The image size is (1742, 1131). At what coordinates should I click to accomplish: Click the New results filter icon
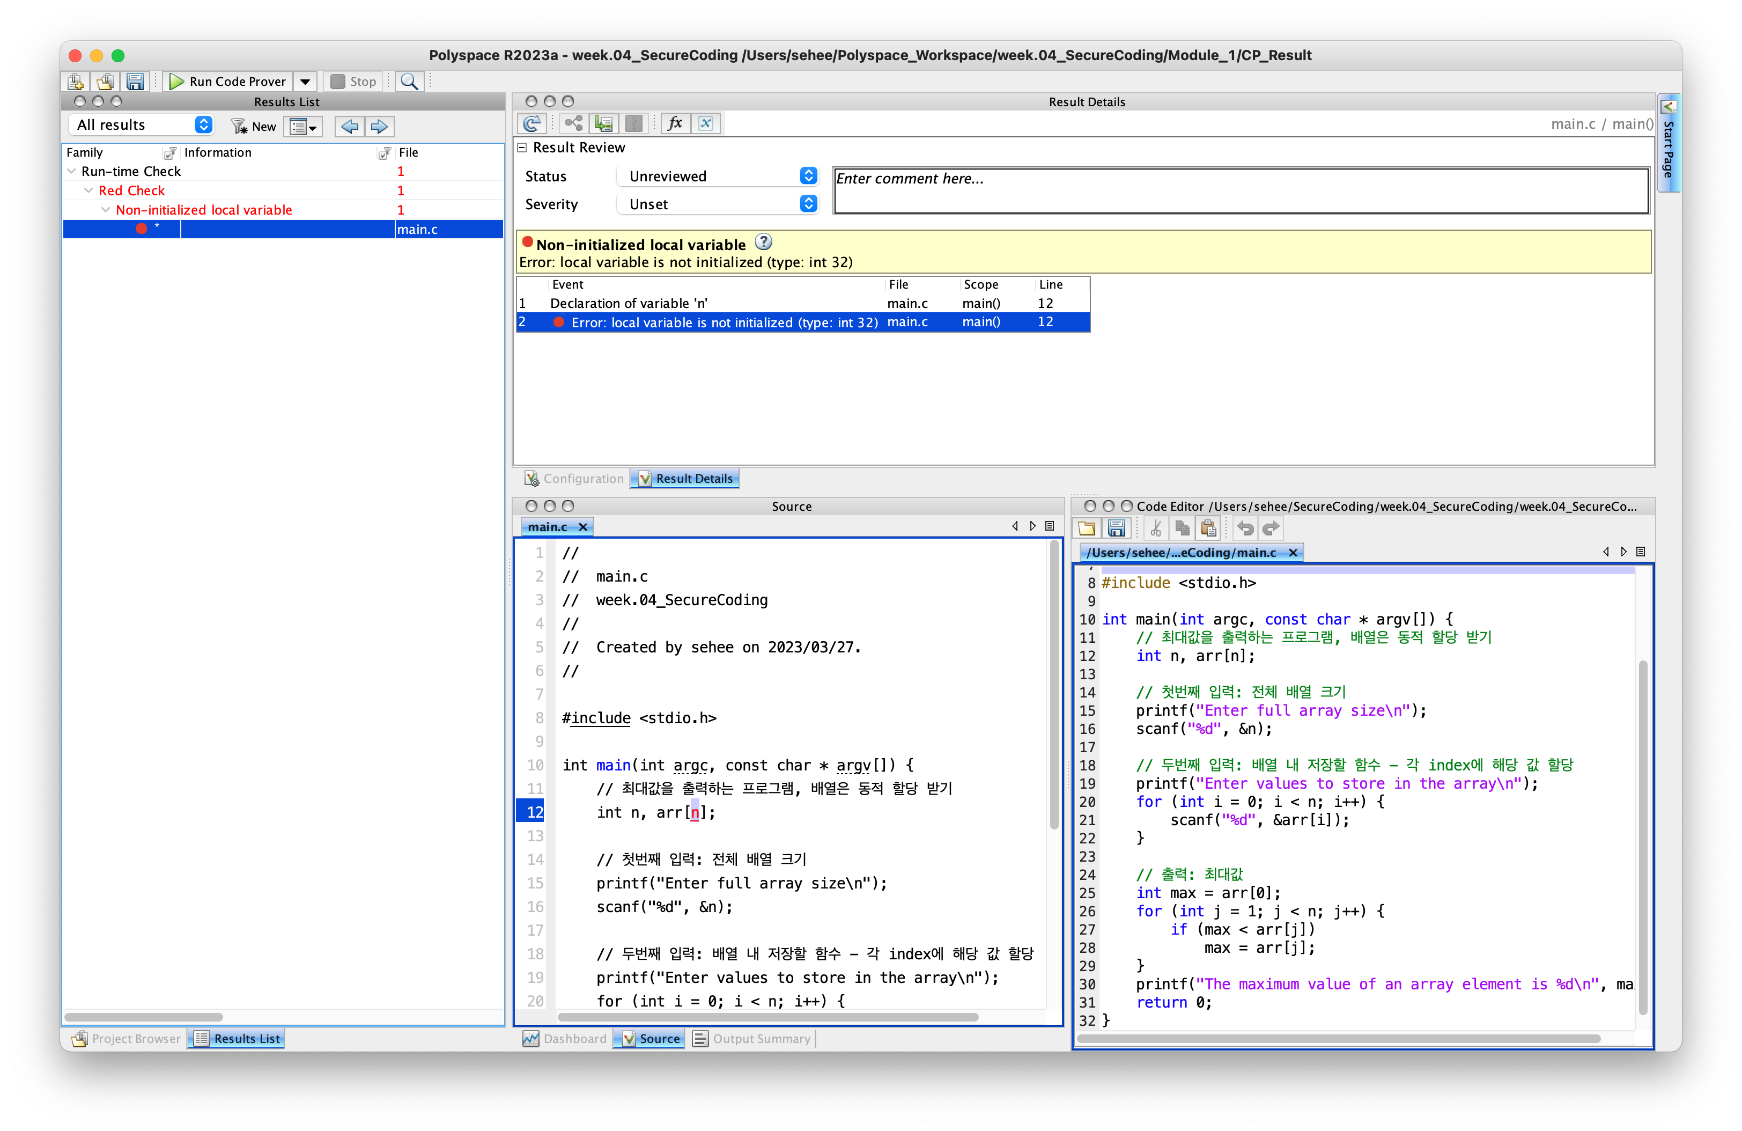253,126
